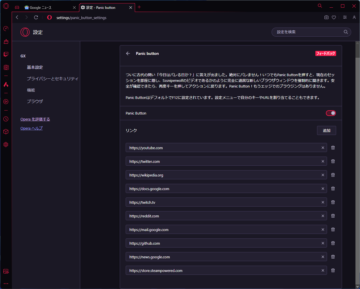Viewport: 360px width, 289px height.
Task: Delete the https://youtube.com link
Action: pyautogui.click(x=333, y=148)
